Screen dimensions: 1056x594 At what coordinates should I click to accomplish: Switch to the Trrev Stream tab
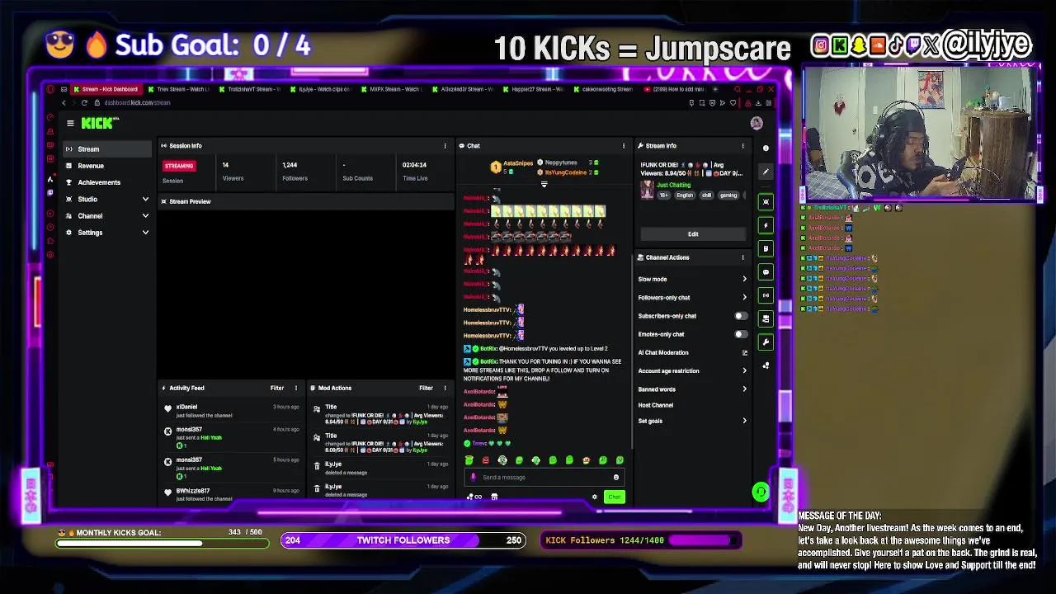coord(179,89)
